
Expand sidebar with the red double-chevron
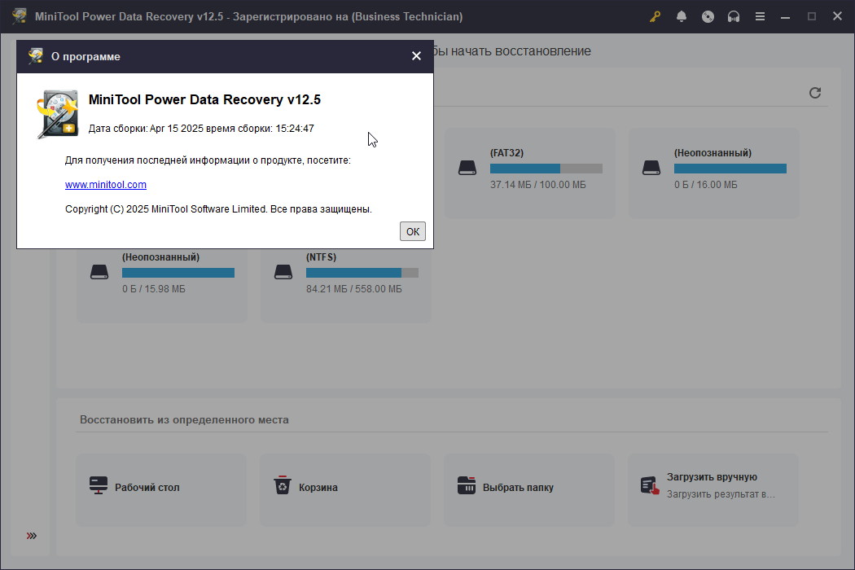coord(32,536)
